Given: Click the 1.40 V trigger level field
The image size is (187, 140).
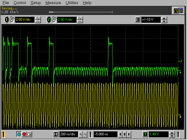Looking at the screenshot, I should (159, 134).
